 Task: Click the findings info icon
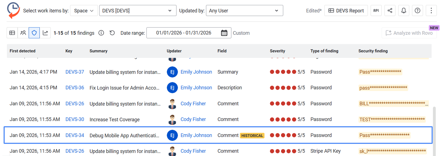point(101,33)
